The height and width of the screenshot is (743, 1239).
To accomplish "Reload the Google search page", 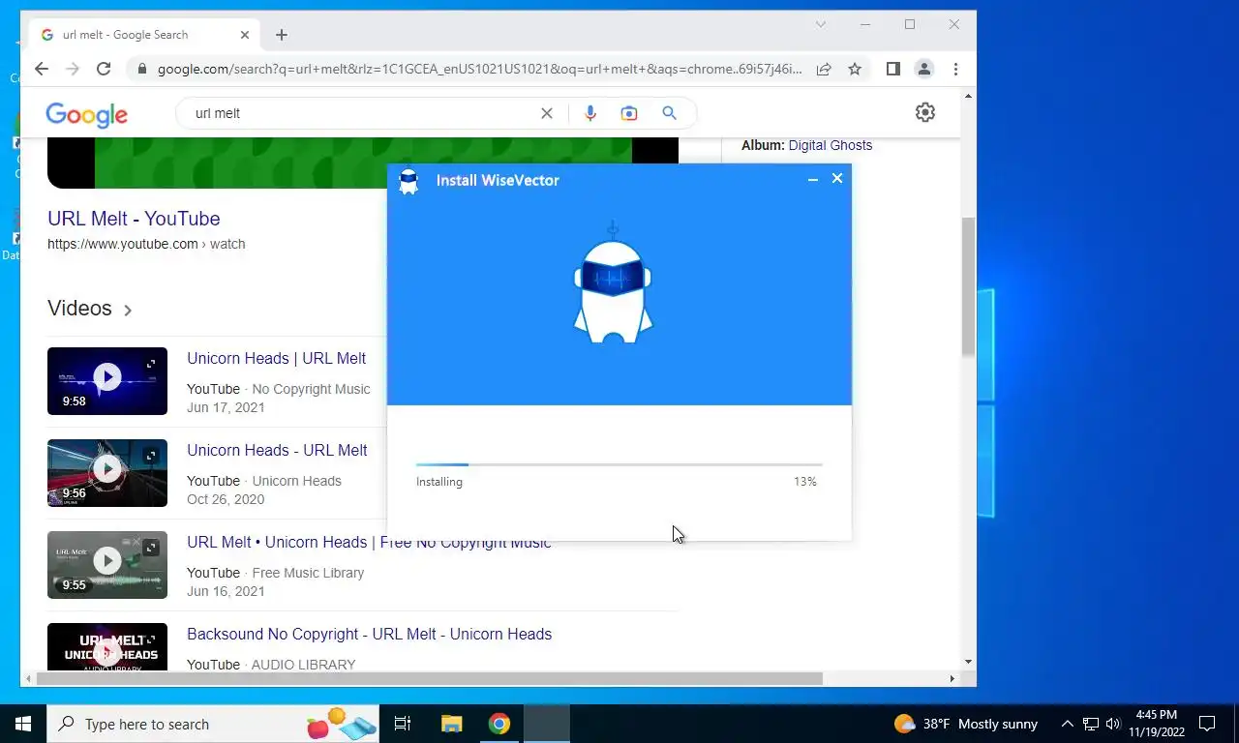I will click(104, 69).
